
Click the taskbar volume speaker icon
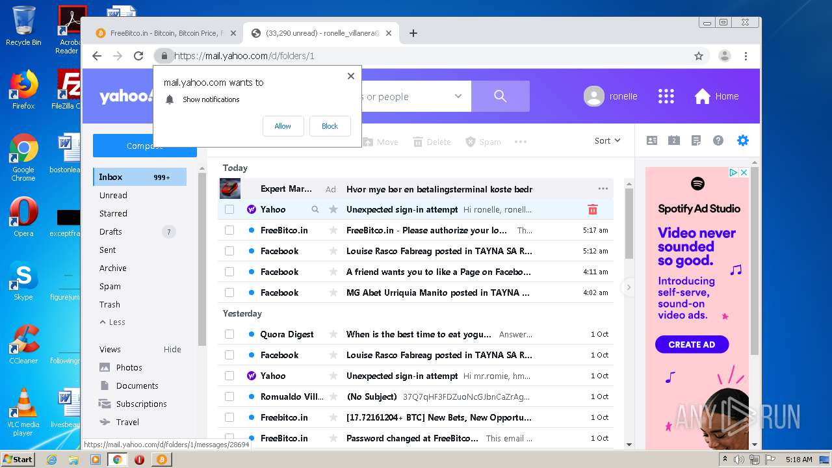(x=739, y=460)
